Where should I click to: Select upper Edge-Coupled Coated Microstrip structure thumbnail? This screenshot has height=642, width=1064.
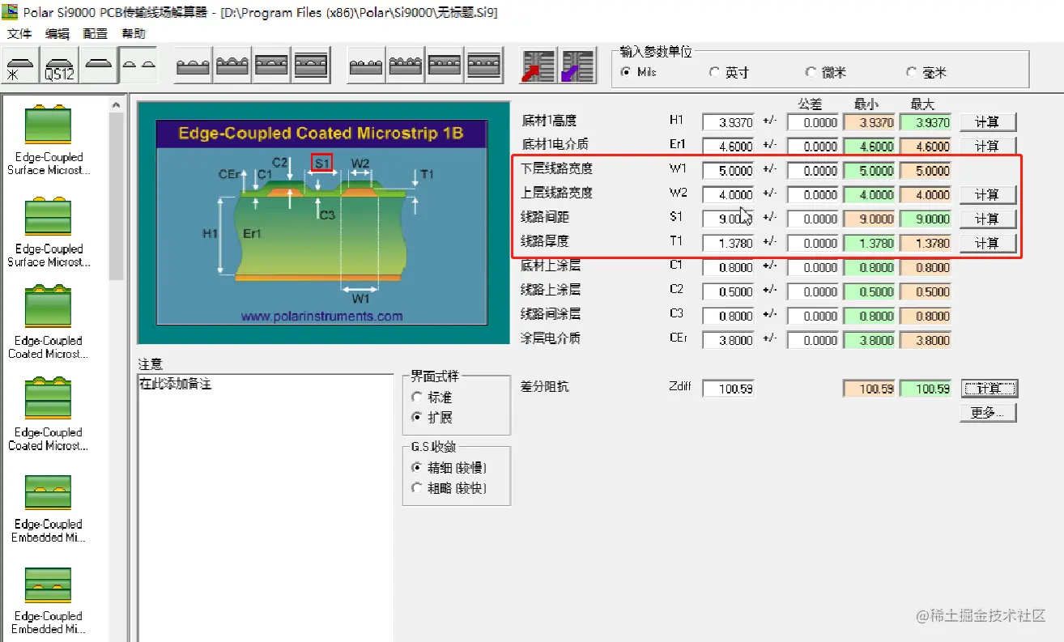point(49,323)
